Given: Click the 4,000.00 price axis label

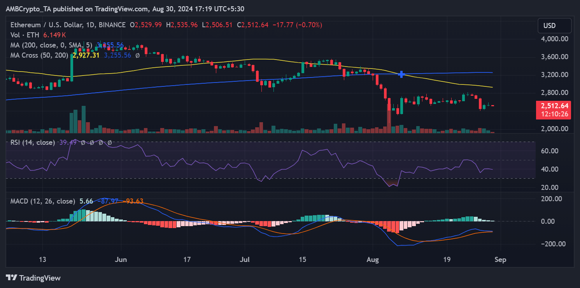Looking at the screenshot, I should [555, 39].
